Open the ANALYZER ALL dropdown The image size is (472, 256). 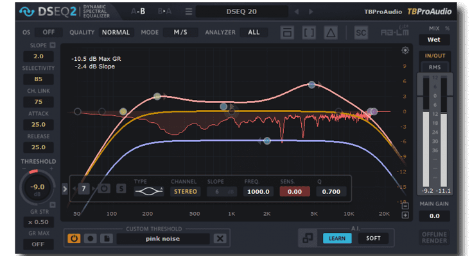[254, 32]
